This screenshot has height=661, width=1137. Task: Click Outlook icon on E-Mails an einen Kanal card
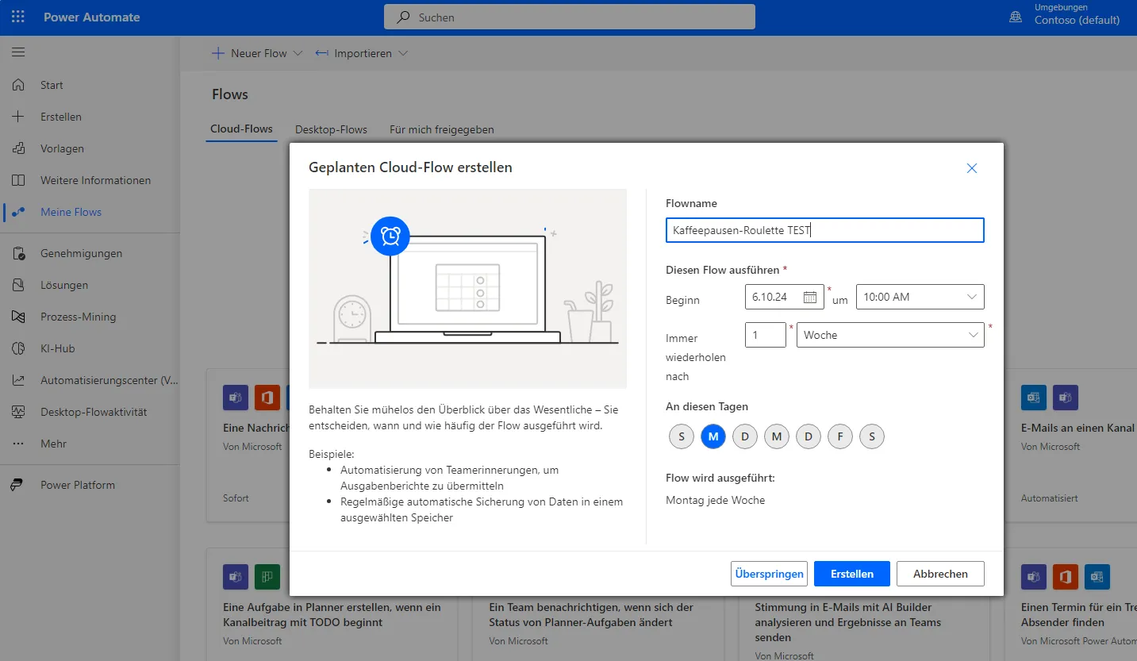coord(1034,398)
